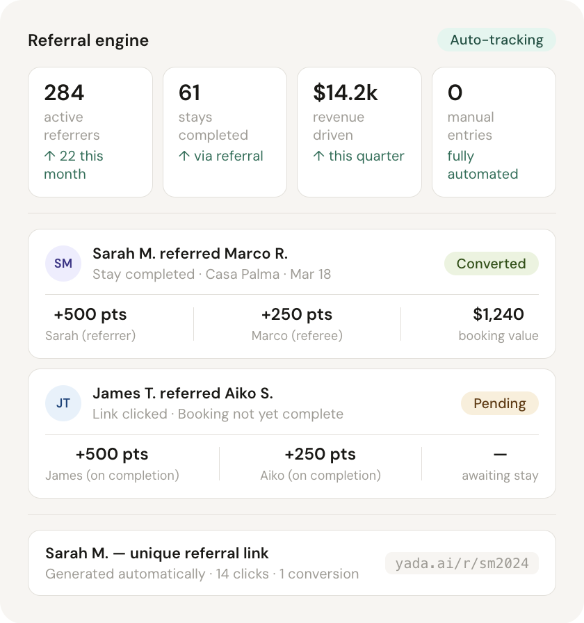Image resolution: width=584 pixels, height=623 pixels.
Task: Click the arrow icon next to 'via referral'
Action: pyautogui.click(x=183, y=156)
